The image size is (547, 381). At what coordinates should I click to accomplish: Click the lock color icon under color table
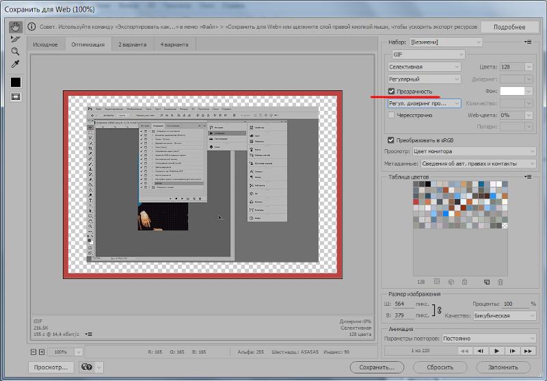point(466,281)
